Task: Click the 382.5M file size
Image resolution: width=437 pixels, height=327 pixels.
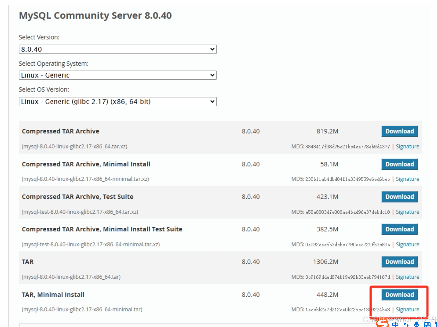Action: click(x=327, y=229)
